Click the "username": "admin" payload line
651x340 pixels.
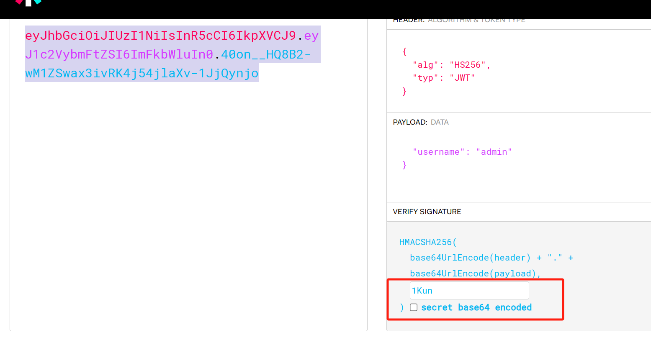(x=462, y=152)
